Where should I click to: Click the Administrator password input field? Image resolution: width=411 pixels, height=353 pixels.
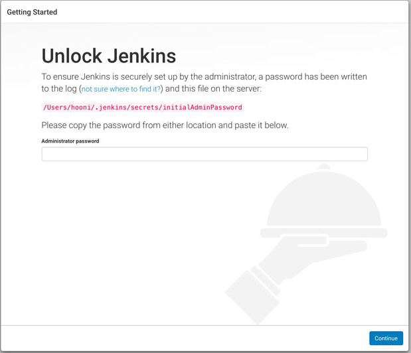point(205,154)
